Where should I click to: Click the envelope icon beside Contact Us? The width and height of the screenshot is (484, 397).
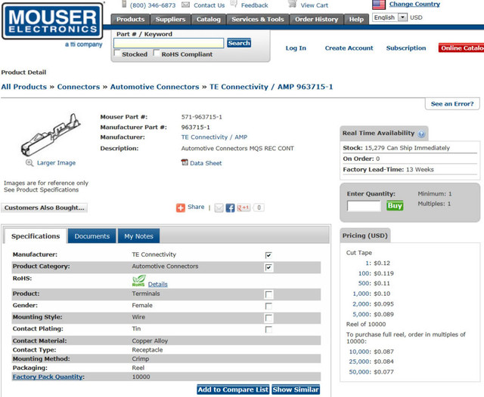pos(185,5)
